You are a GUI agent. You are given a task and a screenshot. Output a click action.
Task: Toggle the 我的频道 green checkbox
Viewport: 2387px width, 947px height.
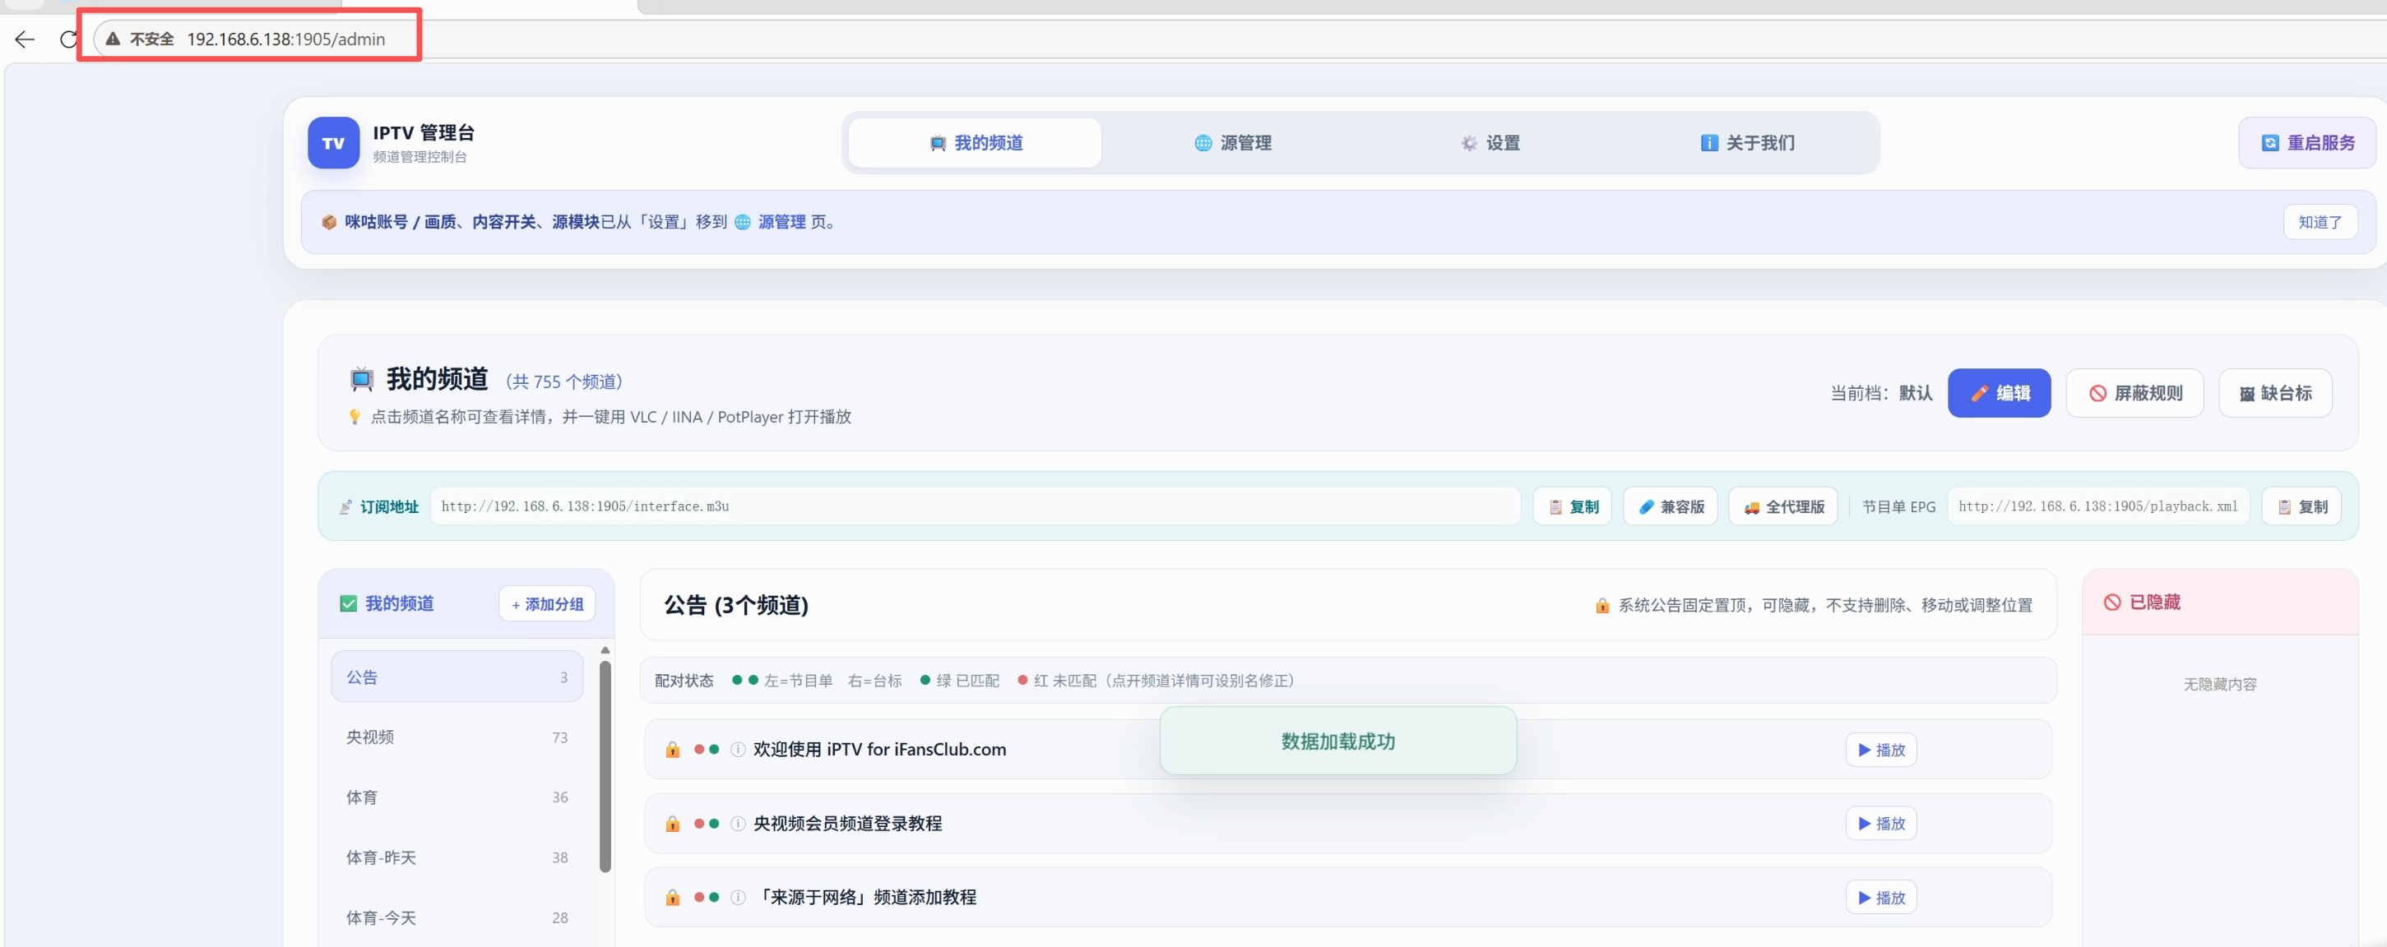tap(349, 603)
